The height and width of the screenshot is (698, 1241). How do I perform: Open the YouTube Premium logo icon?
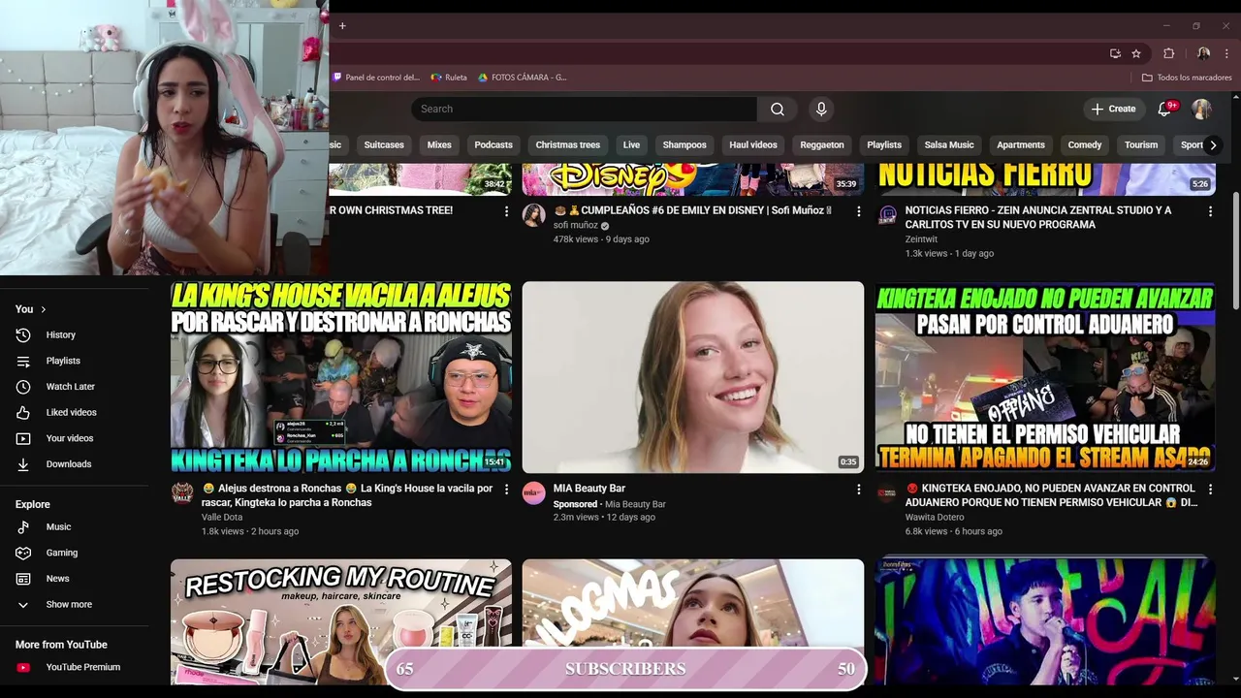tap(23, 667)
